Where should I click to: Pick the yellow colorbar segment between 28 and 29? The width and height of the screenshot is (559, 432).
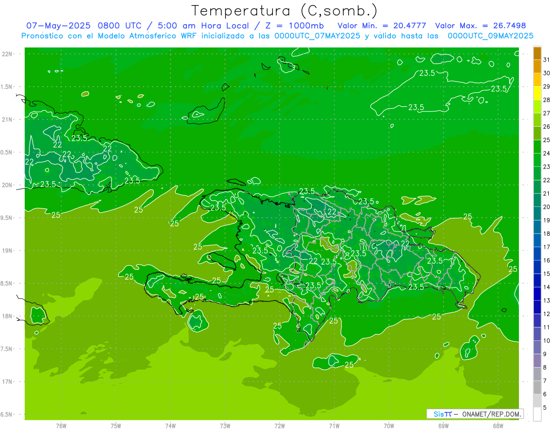537,93
